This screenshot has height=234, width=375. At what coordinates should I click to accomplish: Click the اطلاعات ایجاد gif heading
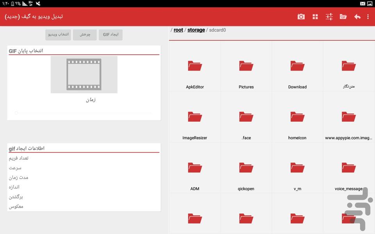tap(27, 149)
